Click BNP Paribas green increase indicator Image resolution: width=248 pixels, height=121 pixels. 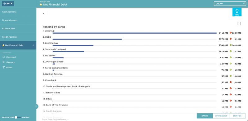point(231,45)
